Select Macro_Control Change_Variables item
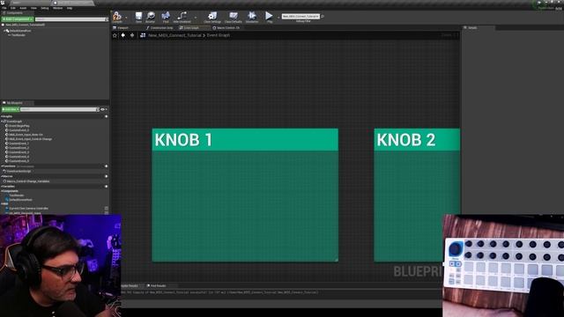564x317 pixels. (28, 181)
